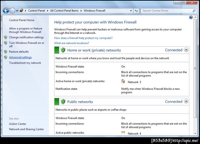This screenshot has height=144, width=200.
Task: Click Connected status of Home or work networks
Action: pos(174,50)
